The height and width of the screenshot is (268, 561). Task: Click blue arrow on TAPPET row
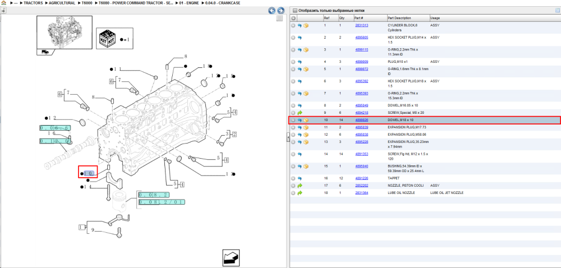[300, 178]
